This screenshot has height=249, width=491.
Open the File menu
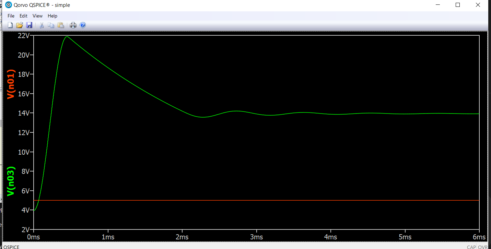(x=11, y=16)
